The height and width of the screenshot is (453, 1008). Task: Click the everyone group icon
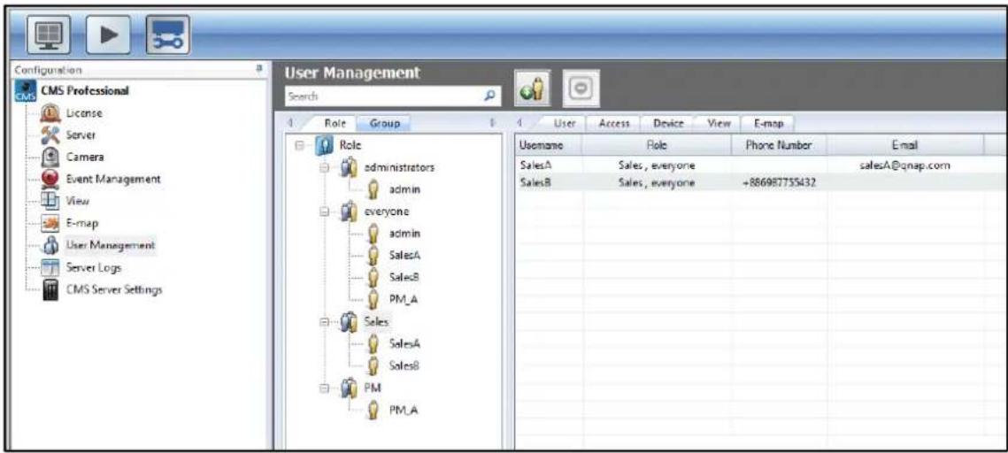(x=349, y=211)
